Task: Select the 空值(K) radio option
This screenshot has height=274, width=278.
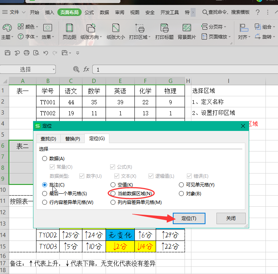Action: [x=113, y=185]
